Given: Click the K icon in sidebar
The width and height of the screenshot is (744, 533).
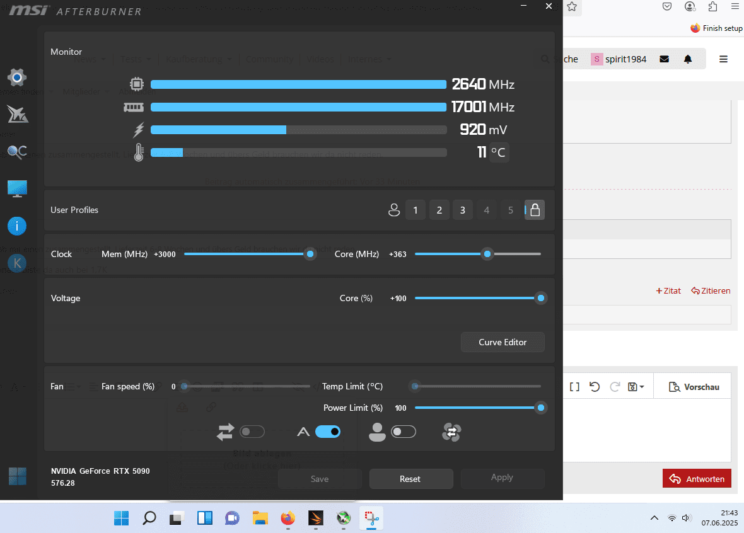Looking at the screenshot, I should click(x=17, y=263).
